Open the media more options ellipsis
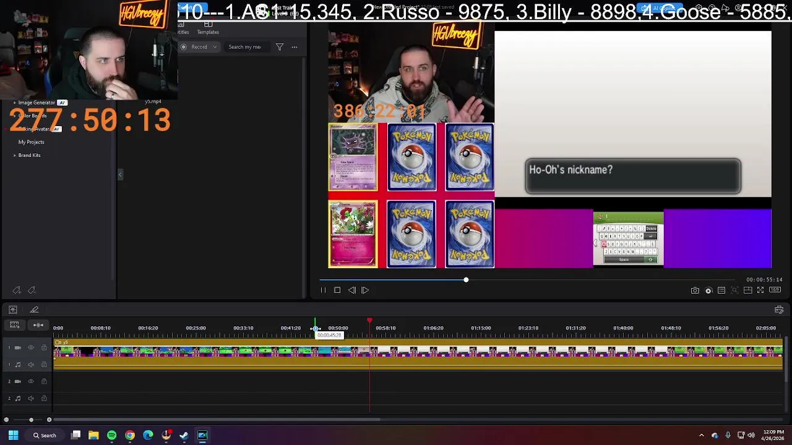 tap(295, 47)
